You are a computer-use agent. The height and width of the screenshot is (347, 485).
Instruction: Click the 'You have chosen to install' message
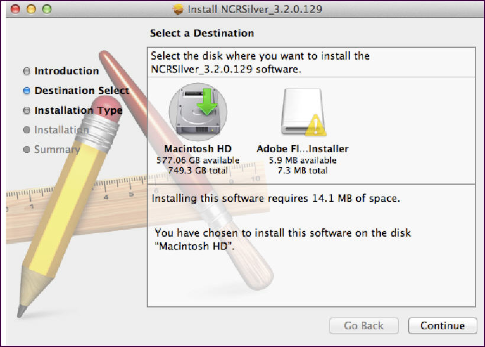283,239
